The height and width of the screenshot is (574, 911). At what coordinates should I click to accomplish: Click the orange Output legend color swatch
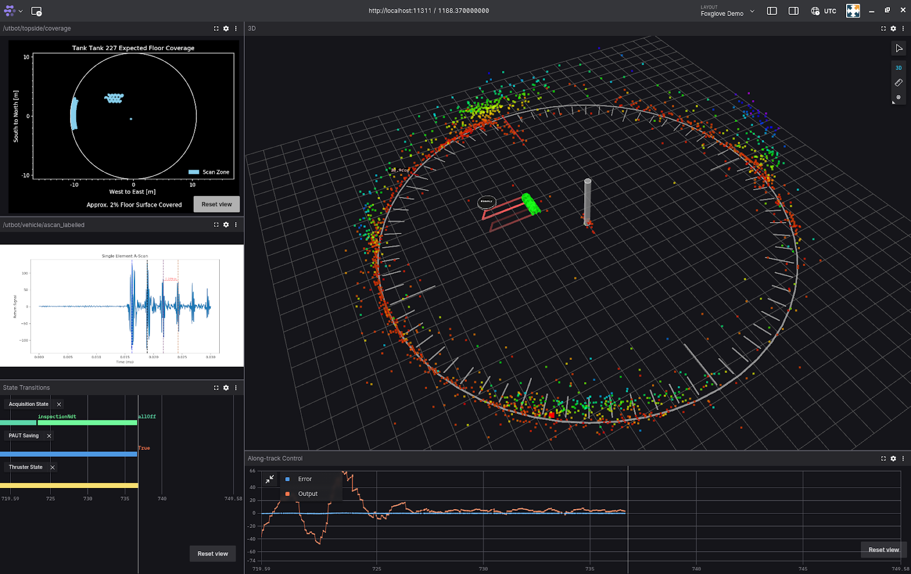288,494
